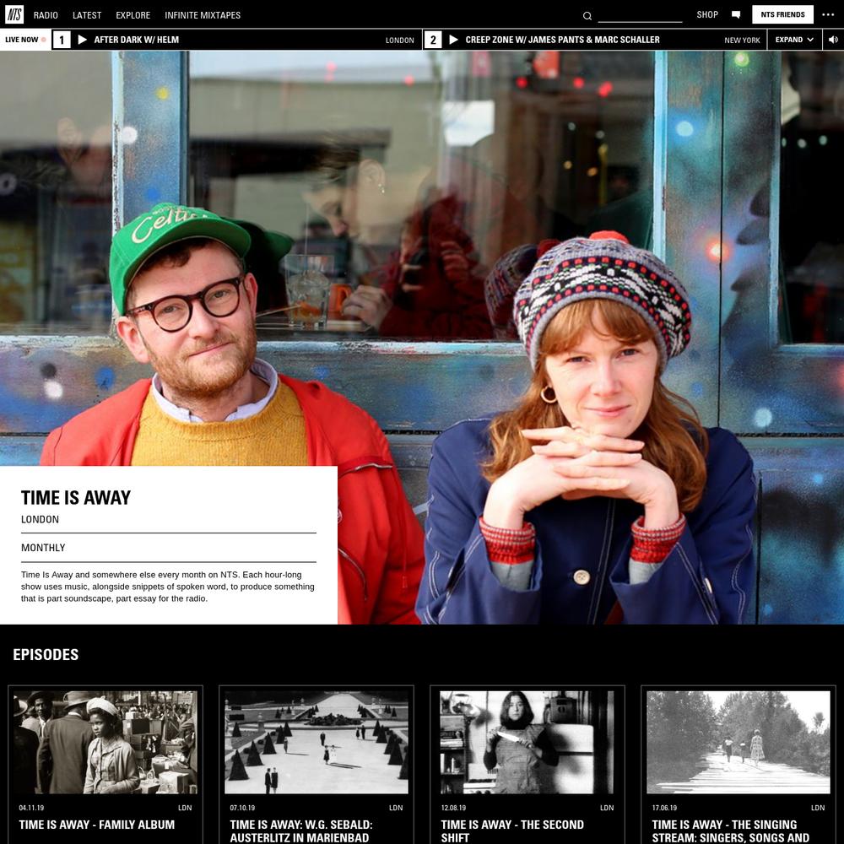Click the Time Is Away show heading

[76, 498]
